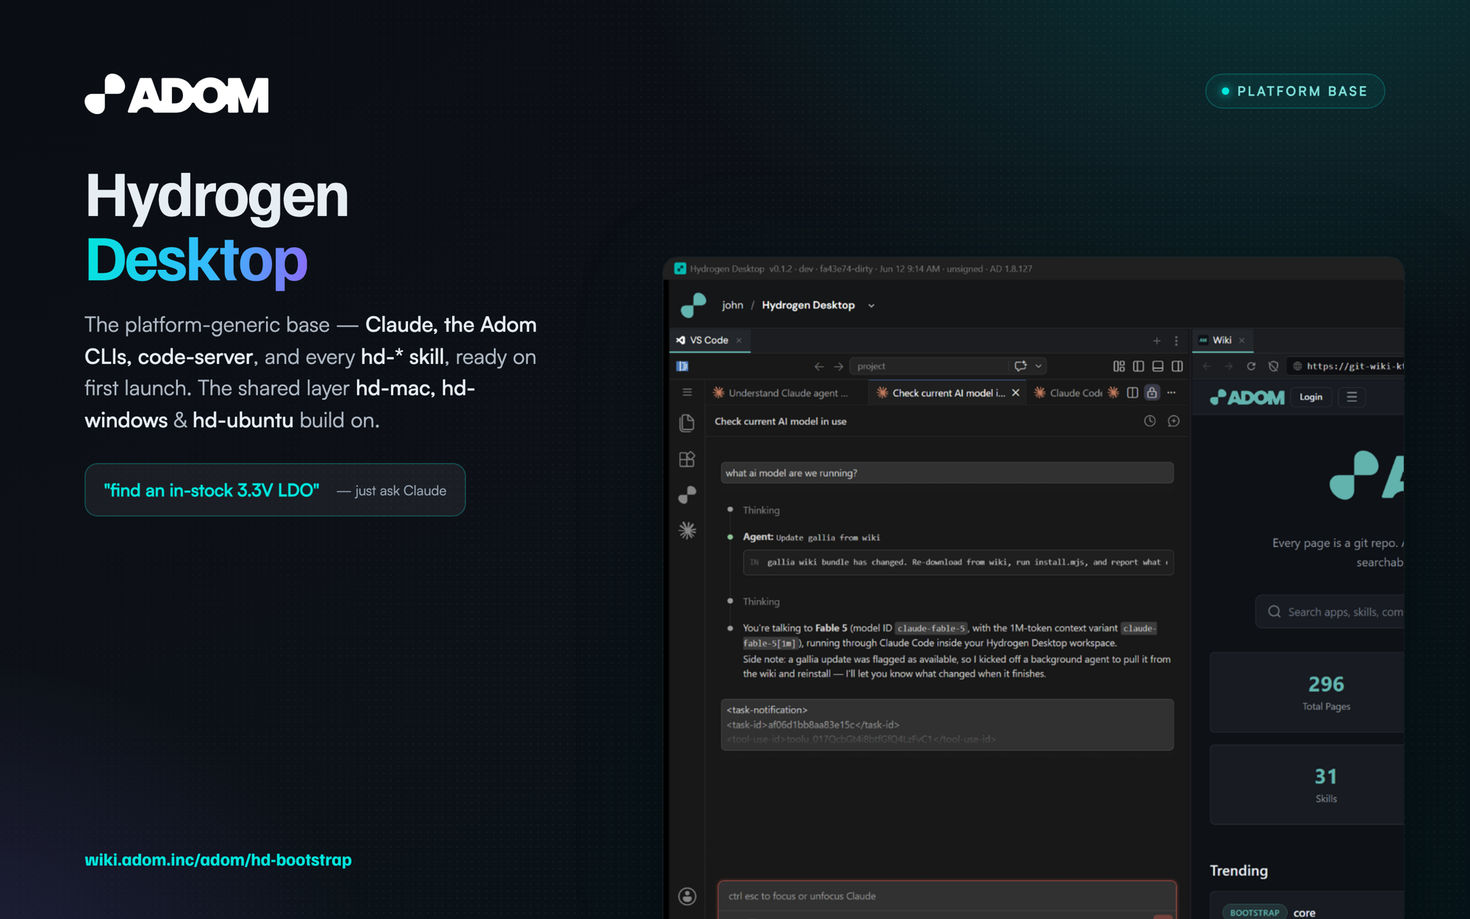Switch to the 'Claude Code' editor tab
1470x919 pixels.
[1067, 393]
